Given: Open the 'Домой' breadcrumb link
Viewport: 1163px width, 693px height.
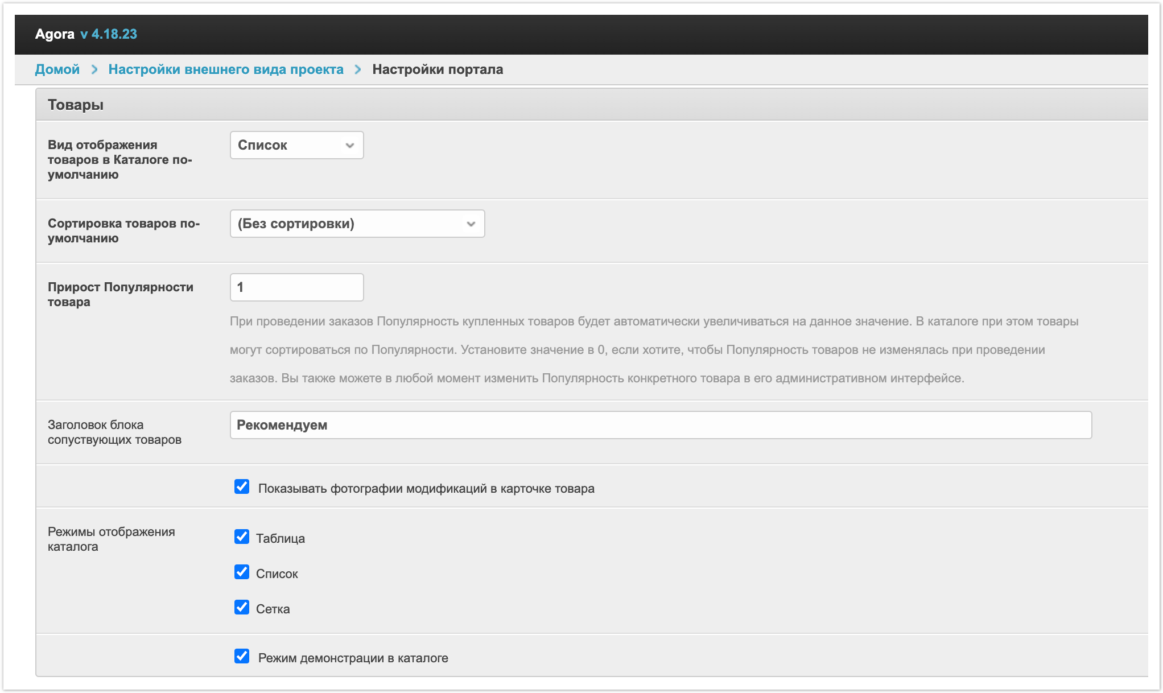Looking at the screenshot, I should 57,69.
